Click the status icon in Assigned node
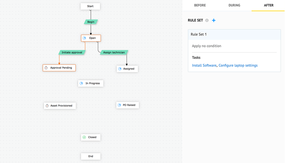 [x=120, y=69]
